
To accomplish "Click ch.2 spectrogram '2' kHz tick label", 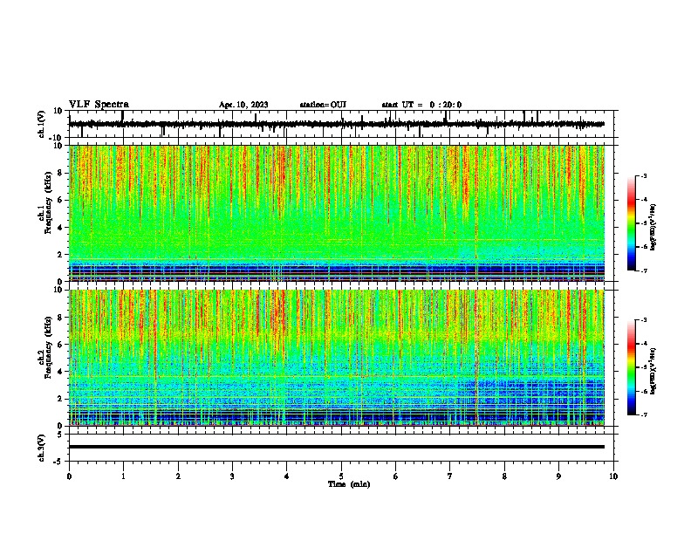I will [60, 399].
